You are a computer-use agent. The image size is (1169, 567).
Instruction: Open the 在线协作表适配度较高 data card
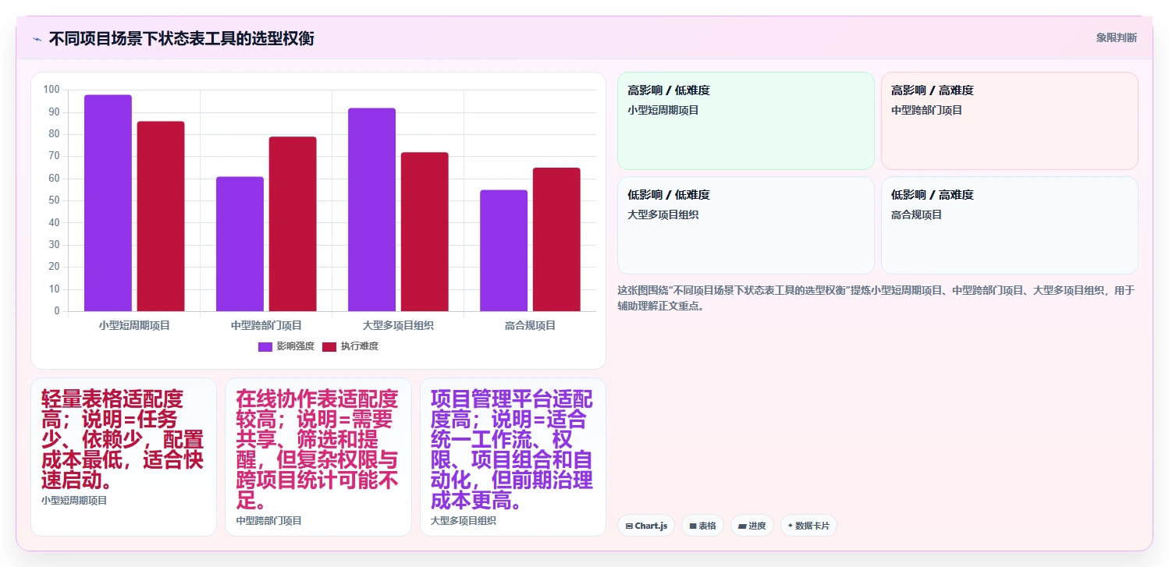tap(318, 457)
